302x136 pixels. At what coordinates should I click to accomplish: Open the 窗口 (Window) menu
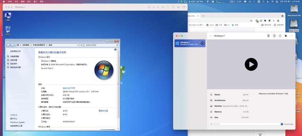click(35, 2)
